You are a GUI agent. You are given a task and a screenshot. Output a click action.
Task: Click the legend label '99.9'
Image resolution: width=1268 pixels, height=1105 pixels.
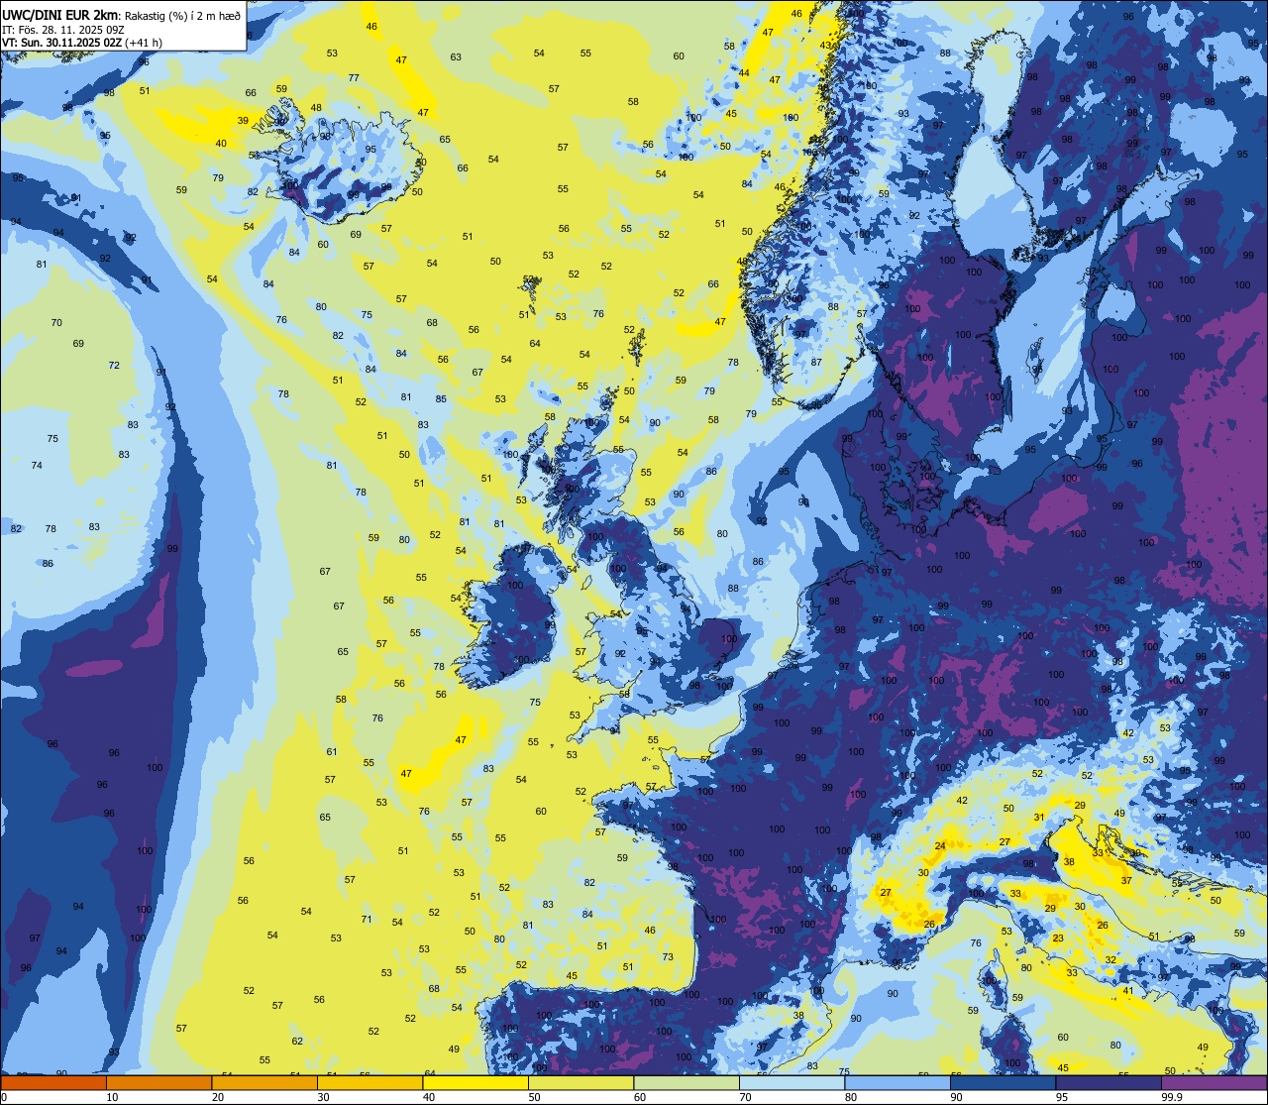coord(1173,1096)
